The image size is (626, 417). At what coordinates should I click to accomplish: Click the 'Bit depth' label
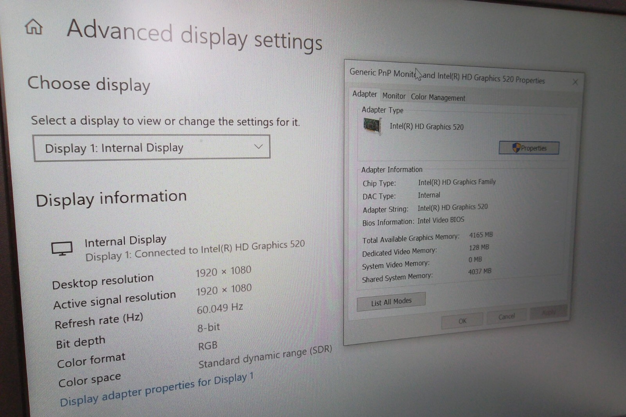coord(81,342)
